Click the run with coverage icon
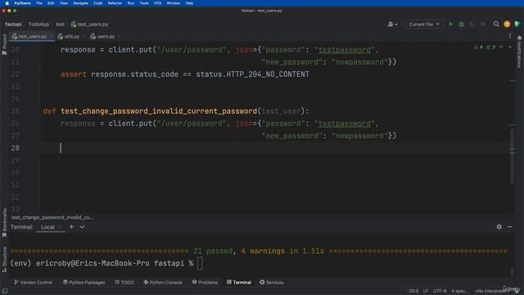This screenshot has width=524, height=295. coord(472,24)
